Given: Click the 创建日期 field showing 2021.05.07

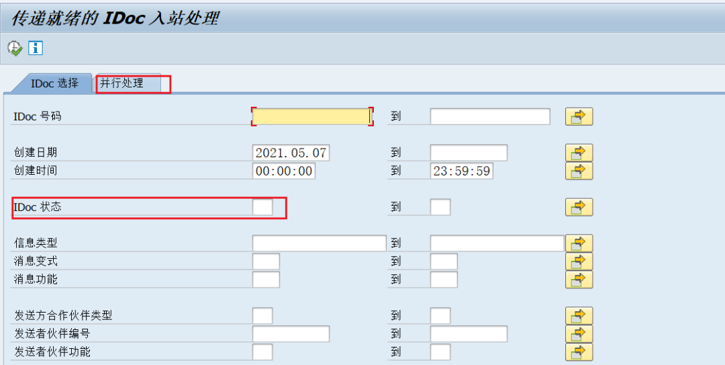Looking at the screenshot, I should point(291,153).
